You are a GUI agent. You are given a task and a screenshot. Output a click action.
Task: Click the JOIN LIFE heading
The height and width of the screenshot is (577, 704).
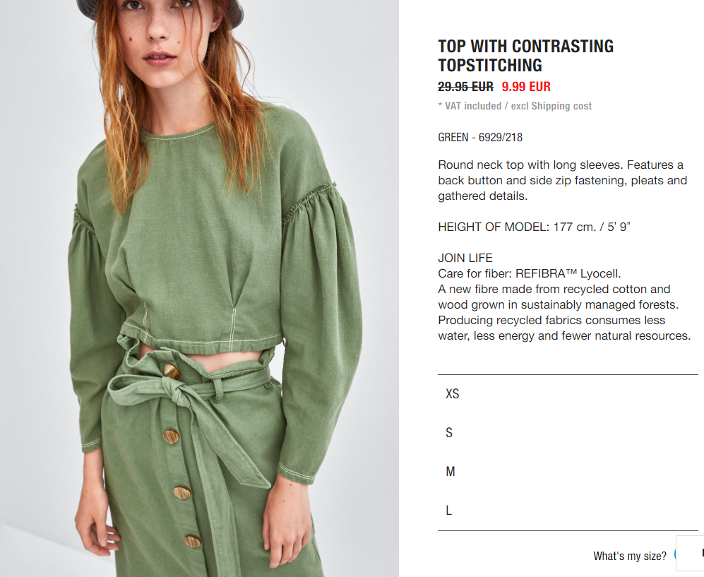click(x=465, y=258)
